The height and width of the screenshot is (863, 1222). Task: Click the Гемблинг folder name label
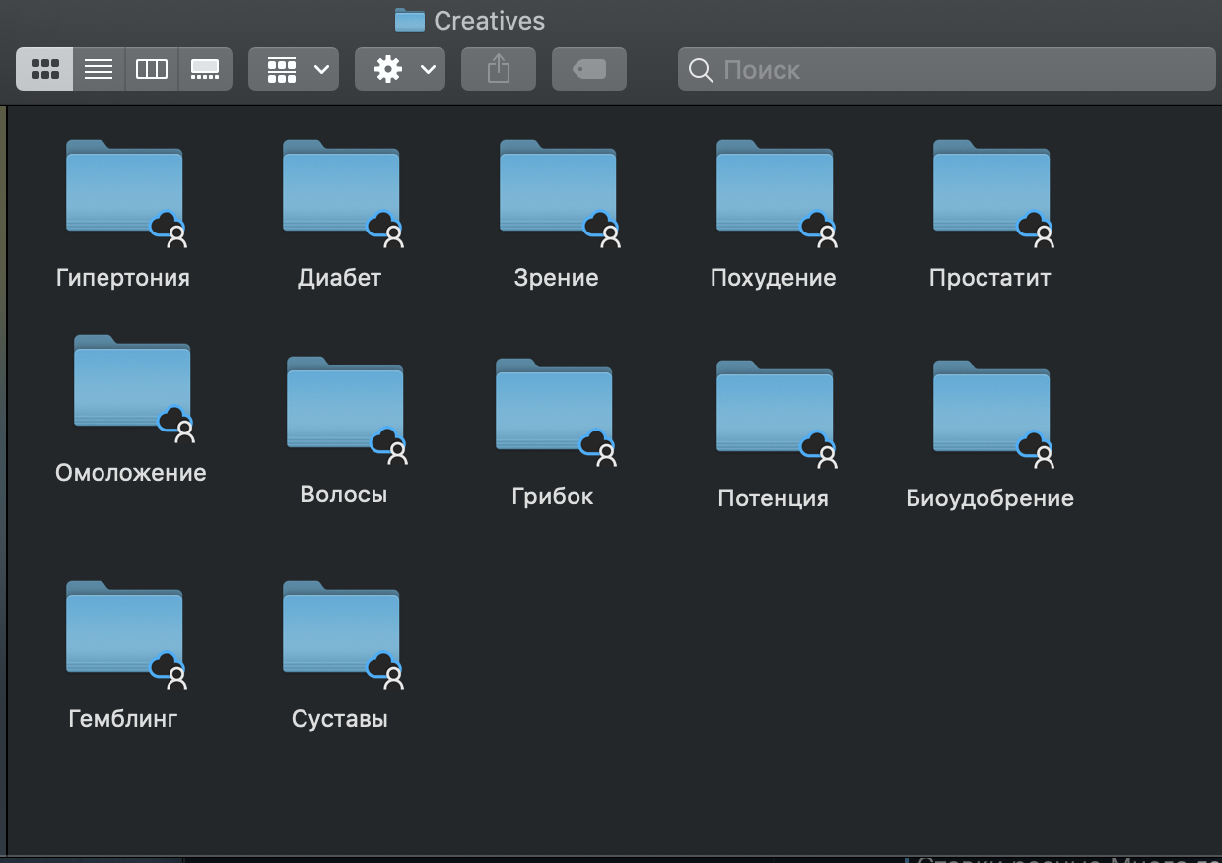(x=123, y=719)
